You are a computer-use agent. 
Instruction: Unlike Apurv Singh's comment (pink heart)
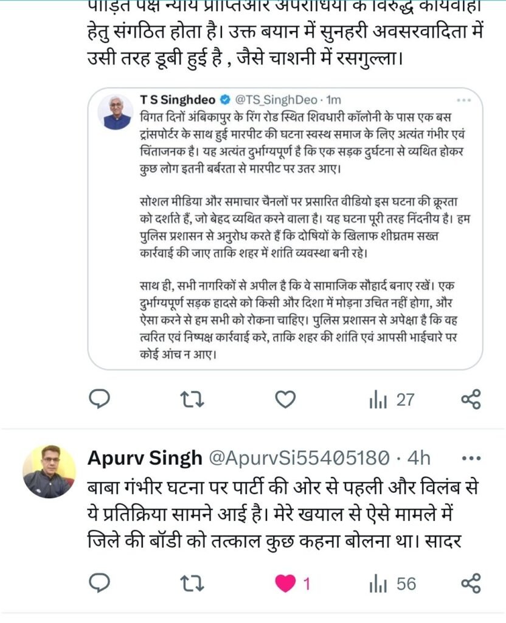[285, 584]
